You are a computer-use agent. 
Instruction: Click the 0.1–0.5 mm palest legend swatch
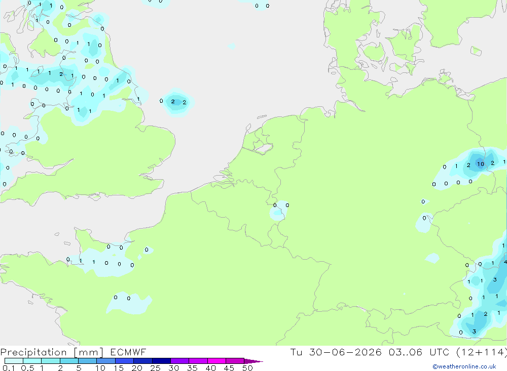click(x=14, y=361)
